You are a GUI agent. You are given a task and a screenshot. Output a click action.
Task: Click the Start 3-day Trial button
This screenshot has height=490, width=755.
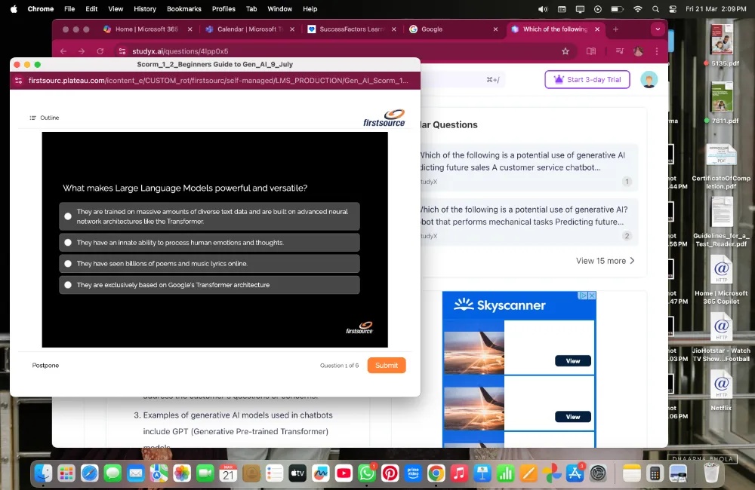pyautogui.click(x=587, y=80)
